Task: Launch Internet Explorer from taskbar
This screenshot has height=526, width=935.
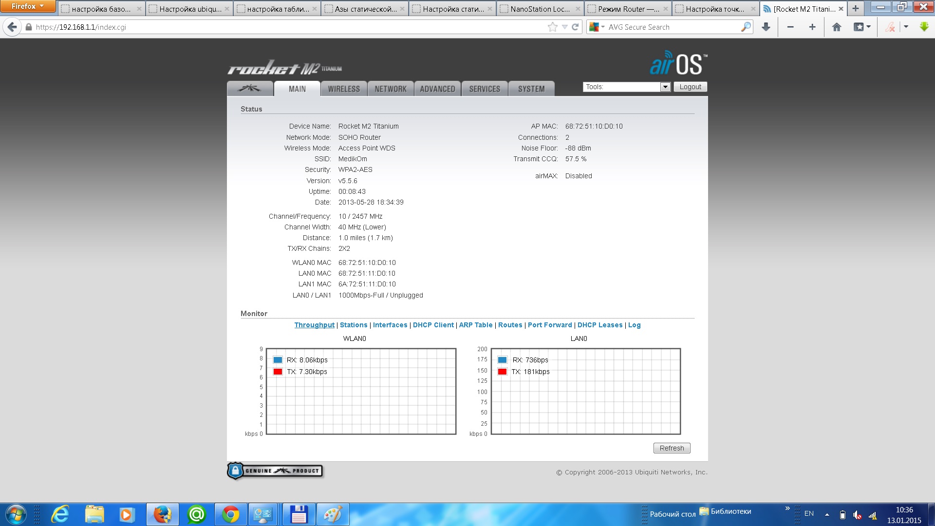Action: [x=60, y=514]
